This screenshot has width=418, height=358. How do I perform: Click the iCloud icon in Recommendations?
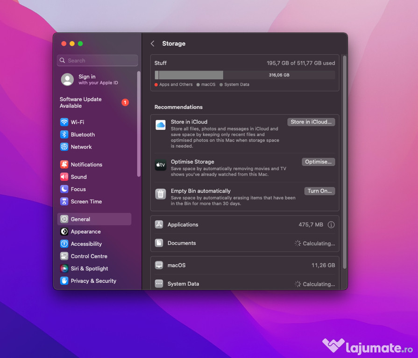[x=161, y=125]
